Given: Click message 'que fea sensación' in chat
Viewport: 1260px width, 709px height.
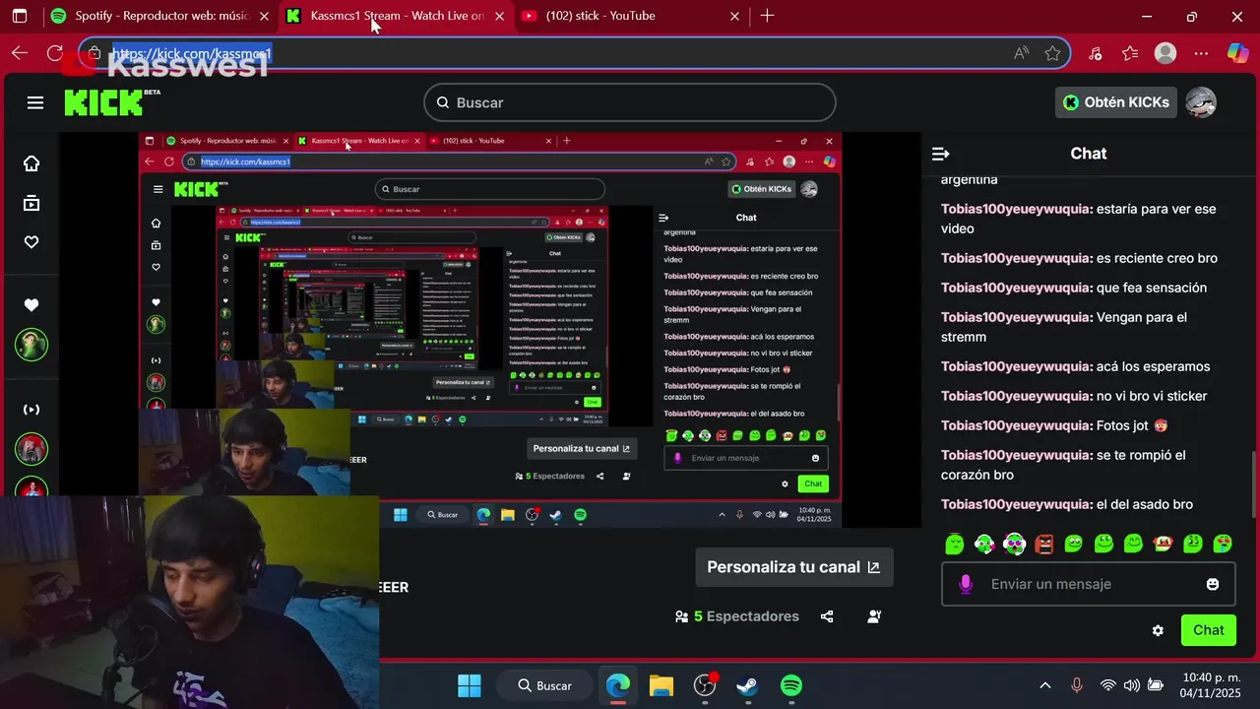Looking at the screenshot, I should tap(1074, 288).
